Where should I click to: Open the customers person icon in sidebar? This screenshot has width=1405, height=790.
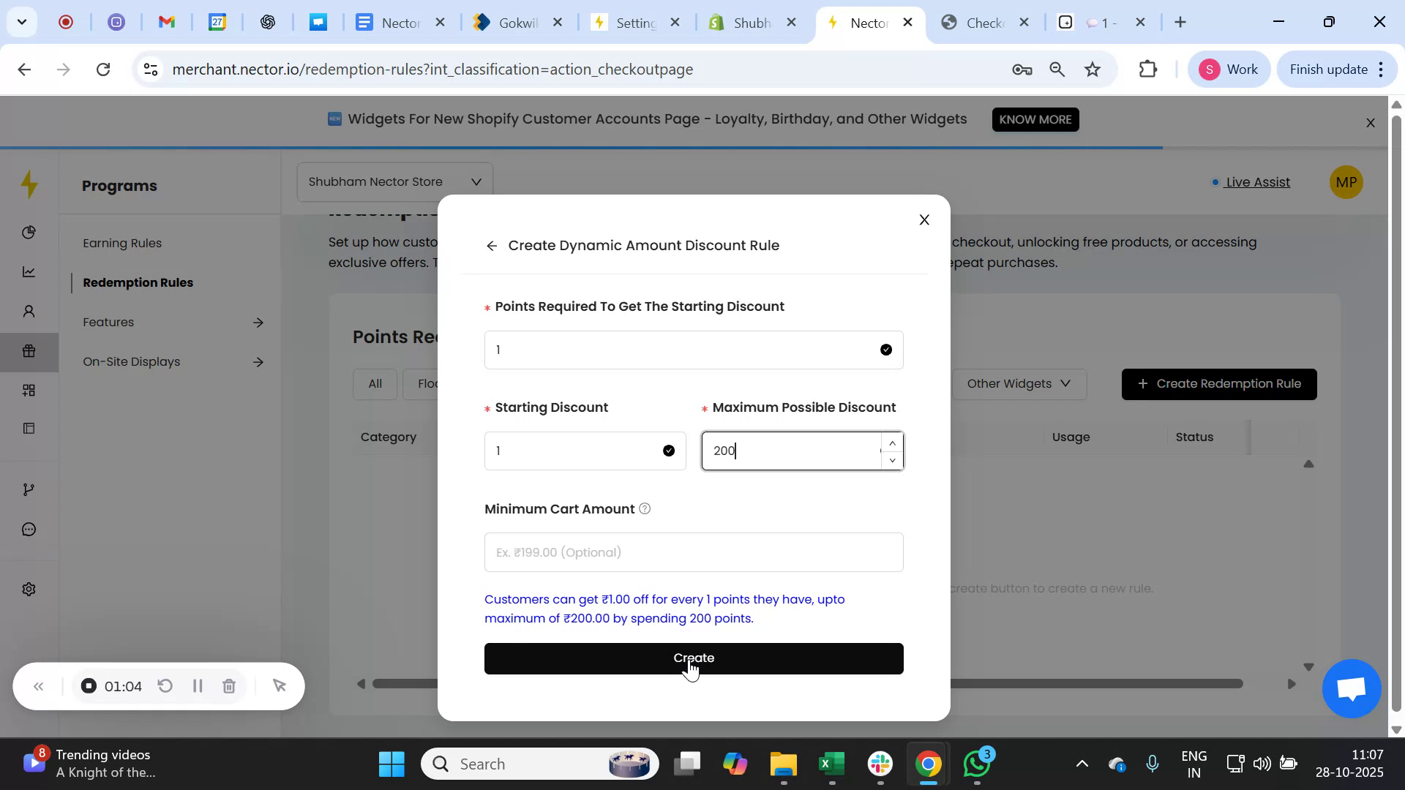pos(29,311)
